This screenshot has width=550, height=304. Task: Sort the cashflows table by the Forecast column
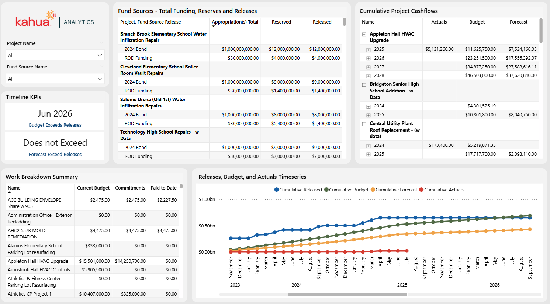click(518, 22)
